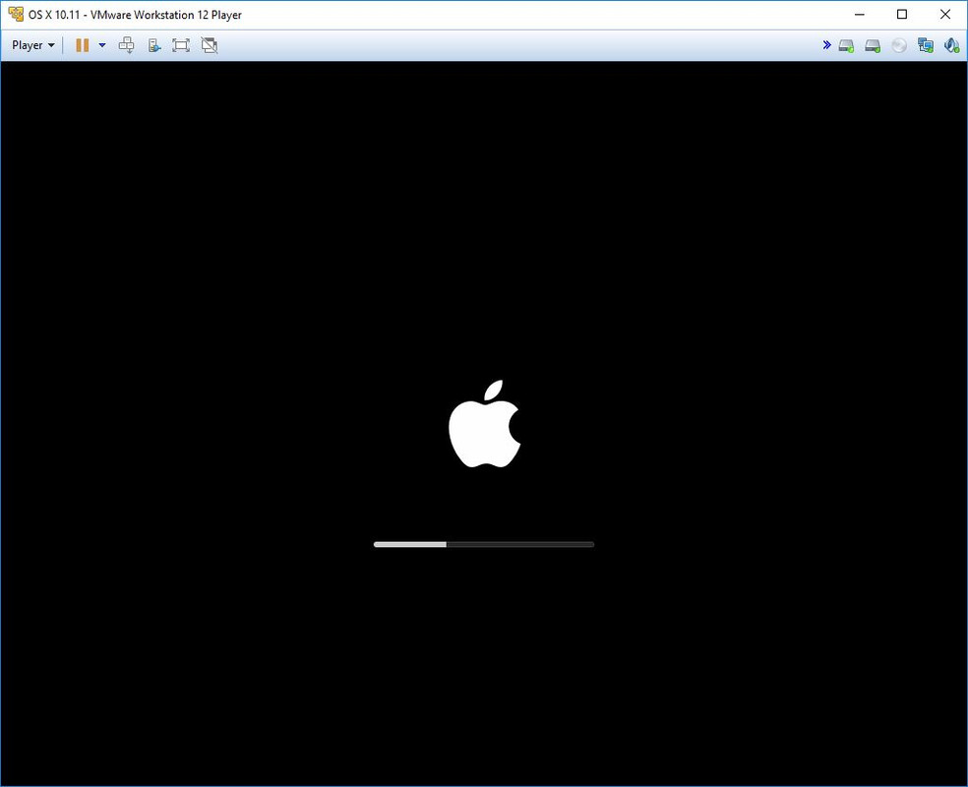Image resolution: width=968 pixels, height=787 pixels.
Task: Open the network adapter device icon
Action: (x=926, y=45)
